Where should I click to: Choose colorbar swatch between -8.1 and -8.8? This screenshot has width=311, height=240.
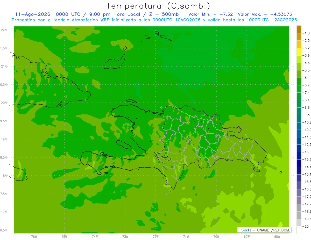click(x=299, y=104)
